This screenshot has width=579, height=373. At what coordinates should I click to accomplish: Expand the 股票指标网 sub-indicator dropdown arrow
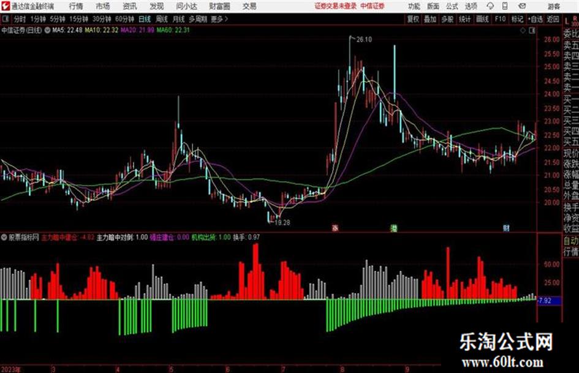point(4,238)
